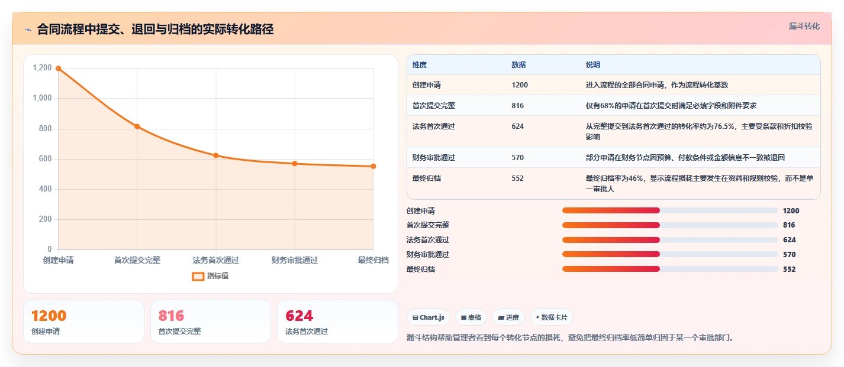Click the 最终归档 progress bar
Screen dimensions: 844x367
670,269
